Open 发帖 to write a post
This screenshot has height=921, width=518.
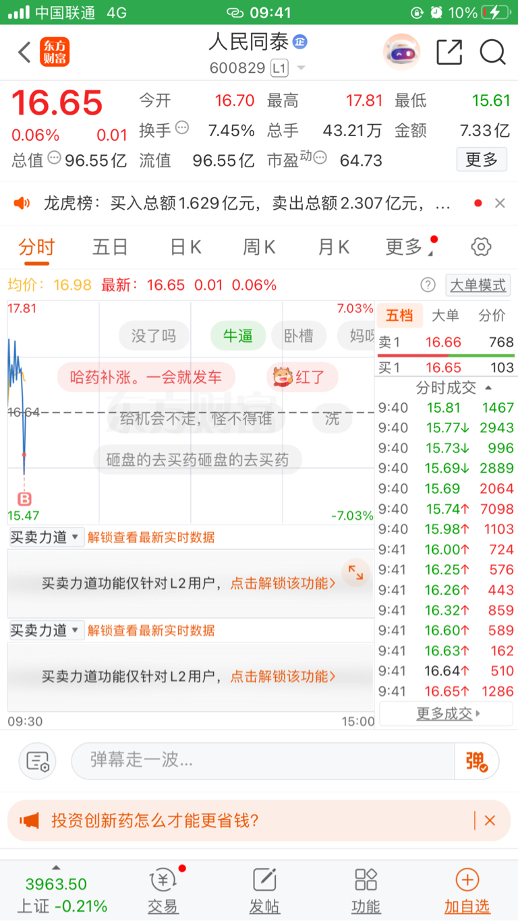pyautogui.click(x=264, y=891)
